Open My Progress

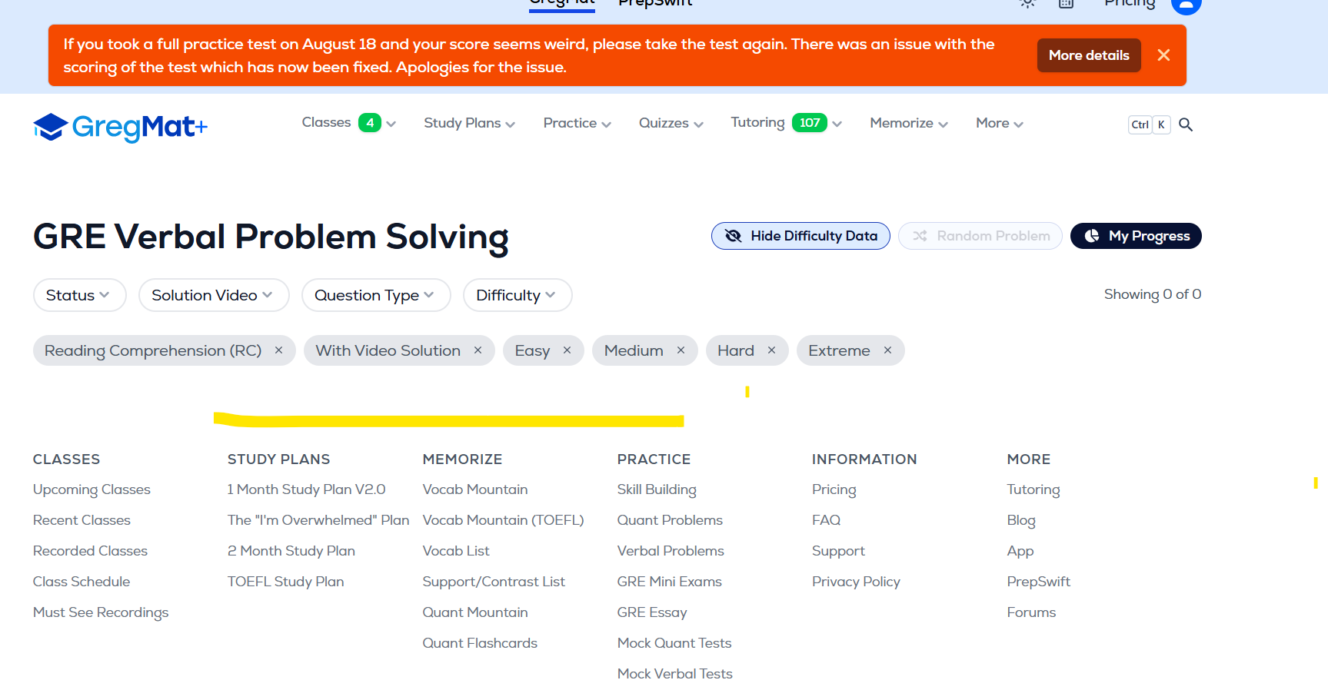[x=1135, y=236]
